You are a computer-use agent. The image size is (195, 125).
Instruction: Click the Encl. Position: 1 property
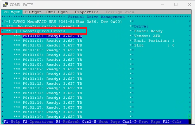pyautogui.click(x=154, y=41)
